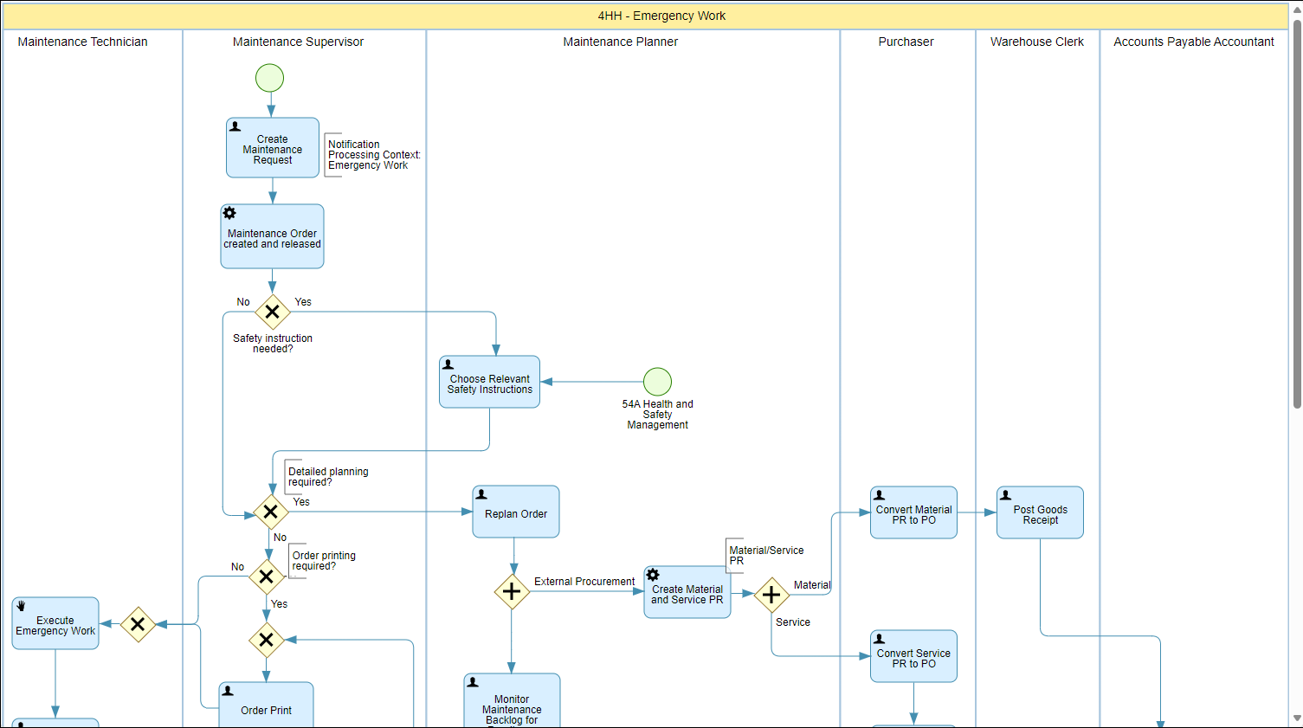Select the Create Maintenance Request task
Viewport: 1303px width, 728px height.
click(273, 148)
